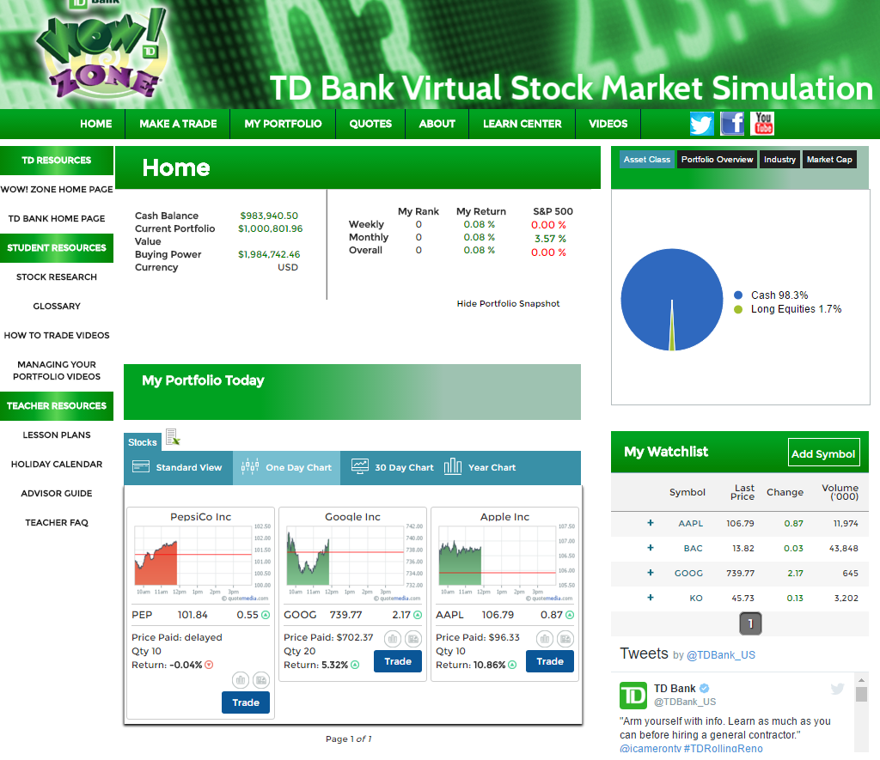Open news icon on PepsiCo card
880x760 pixels.
click(261, 680)
